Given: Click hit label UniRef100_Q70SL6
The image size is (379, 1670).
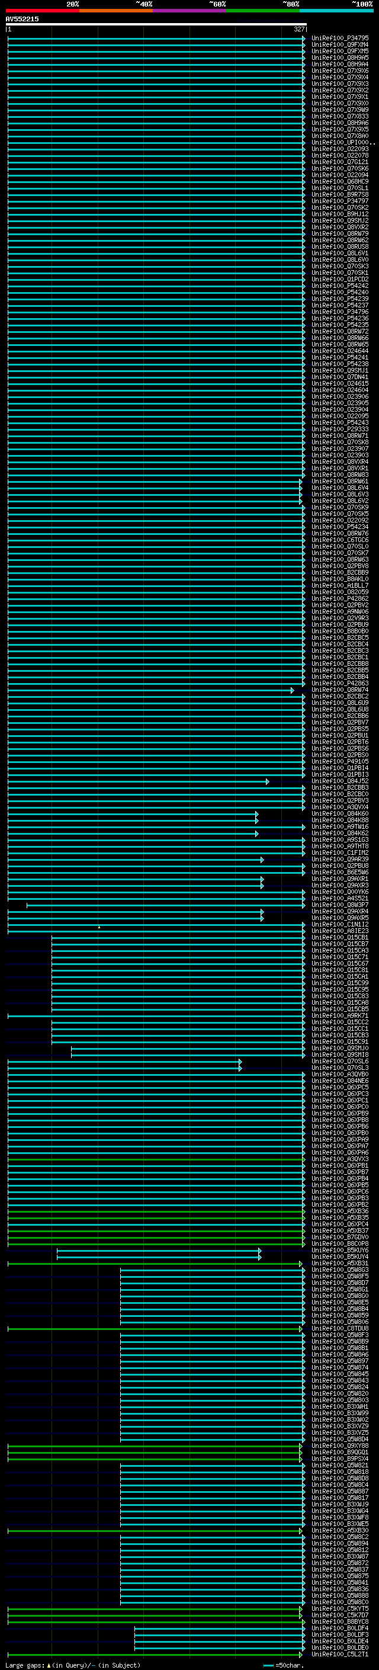Looking at the screenshot, I should tap(339, 1061).
